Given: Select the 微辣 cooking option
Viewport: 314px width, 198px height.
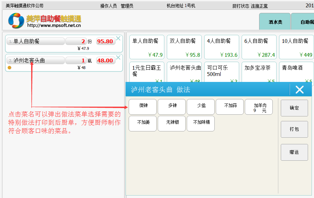Looking at the screenshot, I should [x=143, y=107].
